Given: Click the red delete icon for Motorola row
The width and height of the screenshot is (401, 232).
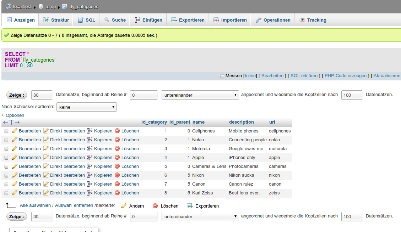Looking at the screenshot, I should [117, 149].
